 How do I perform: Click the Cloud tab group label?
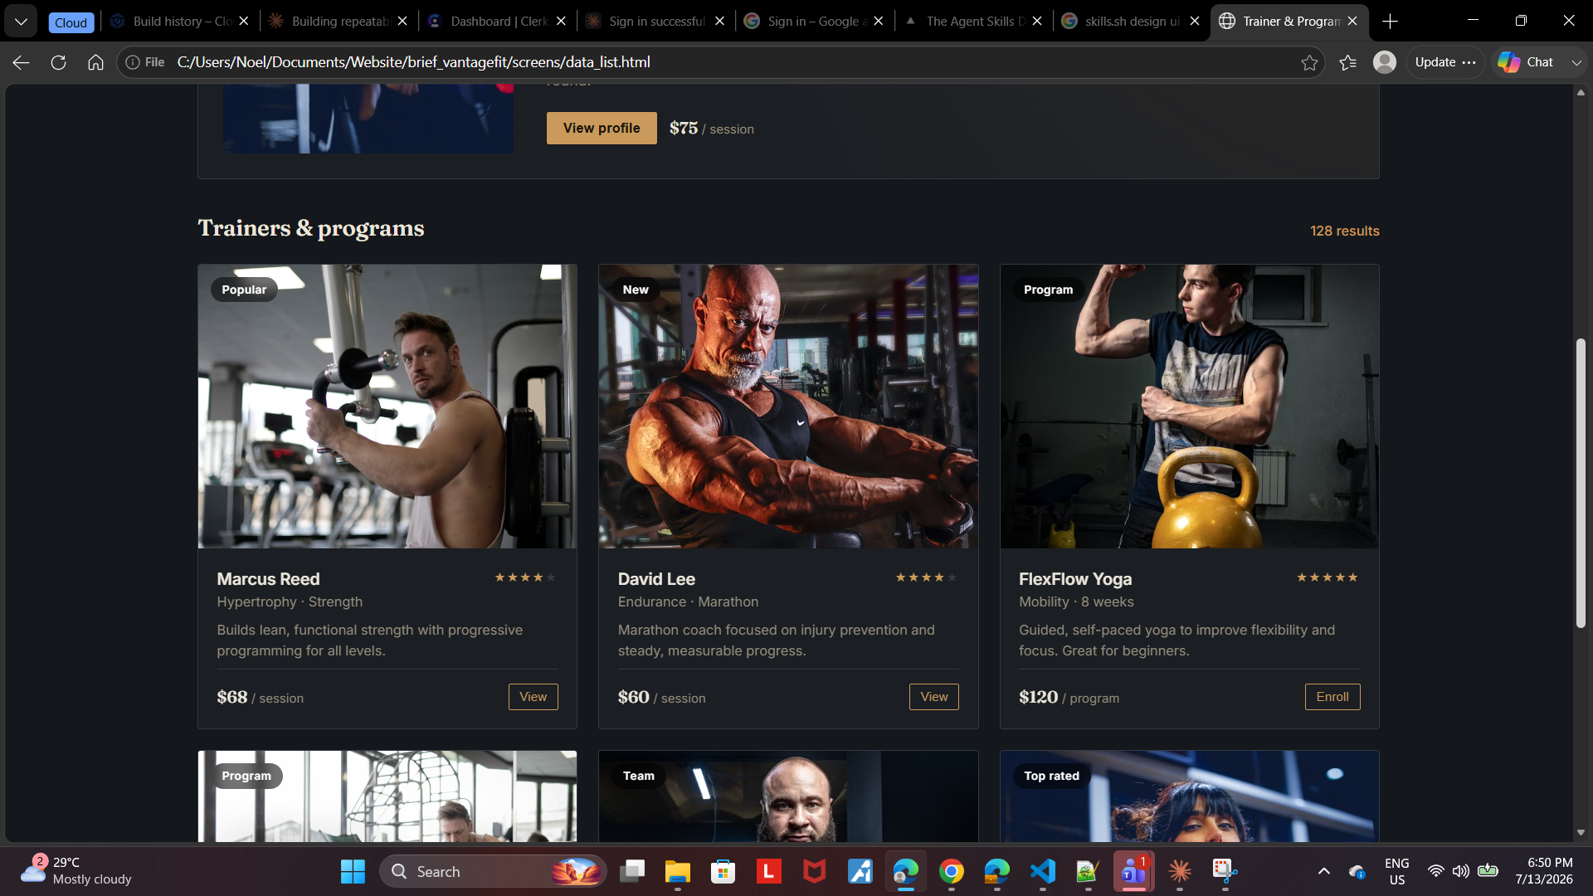click(x=71, y=22)
